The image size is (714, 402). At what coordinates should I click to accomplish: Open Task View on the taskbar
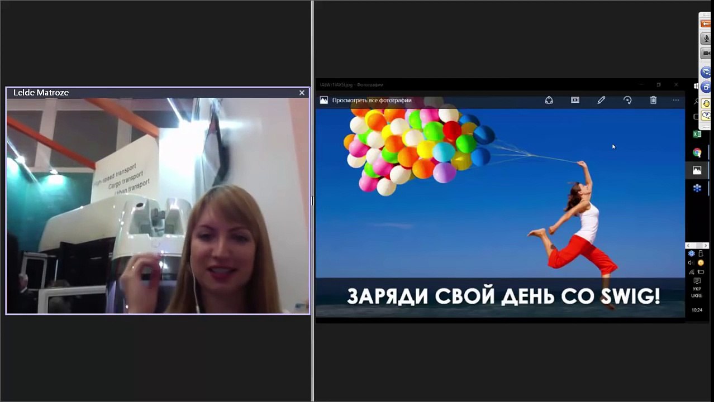(696, 117)
